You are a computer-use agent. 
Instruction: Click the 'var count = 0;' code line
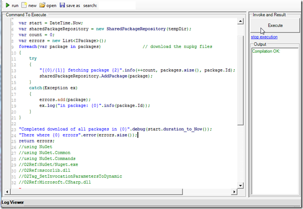(x=36, y=35)
